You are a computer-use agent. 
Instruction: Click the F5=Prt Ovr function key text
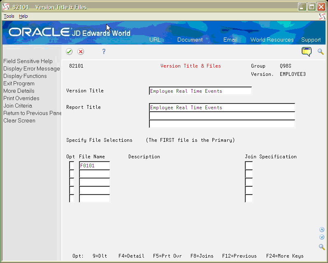167,256
